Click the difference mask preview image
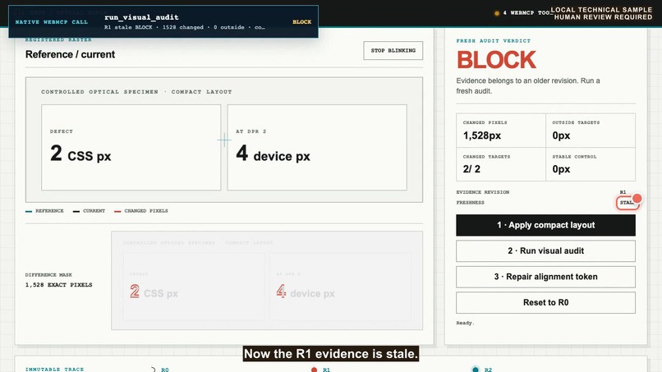The image size is (662, 372). point(267,280)
